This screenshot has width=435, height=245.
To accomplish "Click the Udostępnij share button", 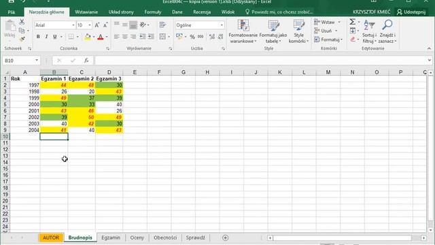I will [x=411, y=12].
